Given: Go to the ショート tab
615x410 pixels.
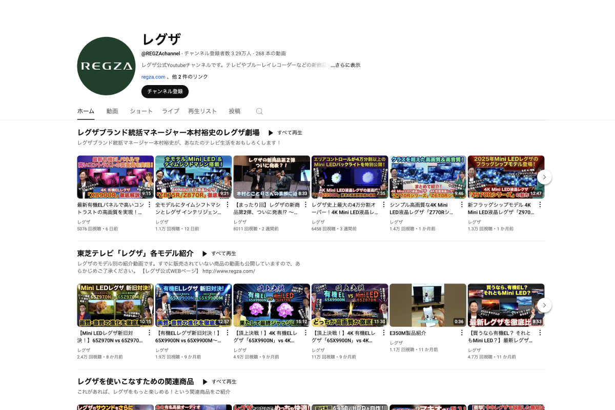Looking at the screenshot, I should pos(141,111).
